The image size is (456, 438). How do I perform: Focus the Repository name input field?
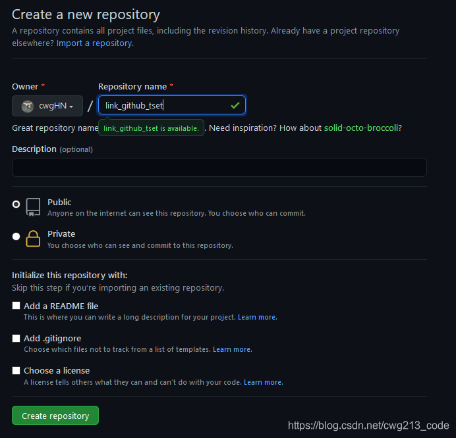click(172, 105)
